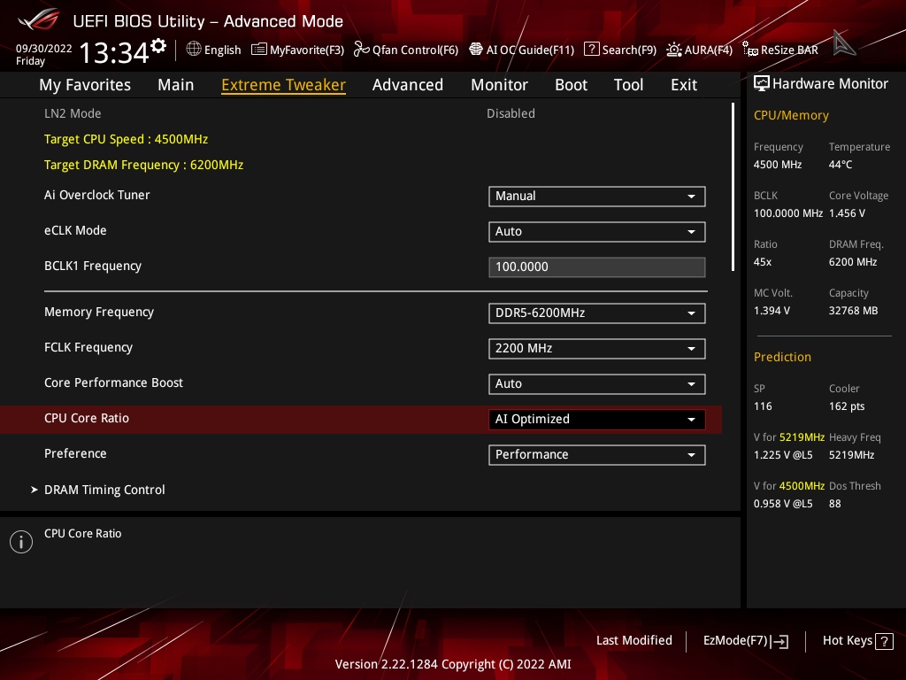Click EzMode(F7) label
The height and width of the screenshot is (680, 906).
[735, 640]
